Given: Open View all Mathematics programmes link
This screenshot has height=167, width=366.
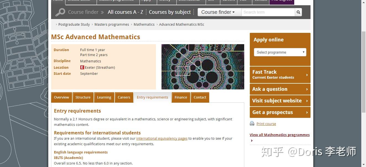Looking at the screenshot, I should coord(280,135).
